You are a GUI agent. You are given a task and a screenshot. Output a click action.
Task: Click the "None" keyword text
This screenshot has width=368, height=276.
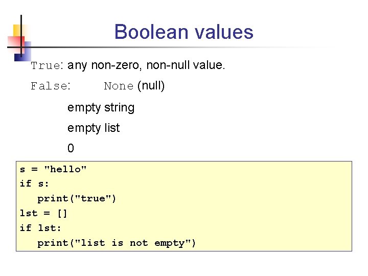tap(119, 86)
